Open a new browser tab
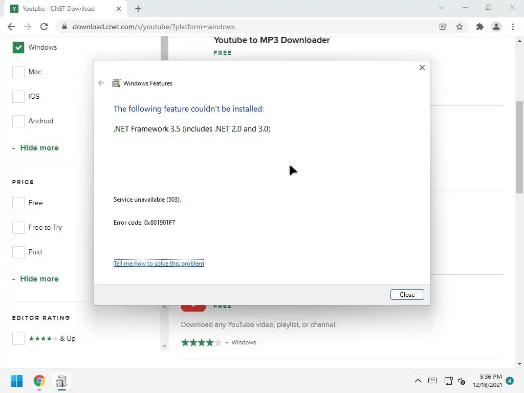The width and height of the screenshot is (524, 393). click(138, 9)
